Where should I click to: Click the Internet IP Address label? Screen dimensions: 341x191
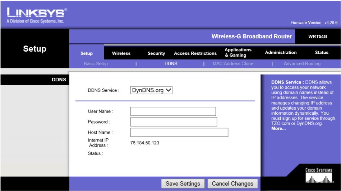[x=98, y=143]
